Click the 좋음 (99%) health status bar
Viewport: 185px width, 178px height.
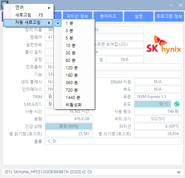[69, 126]
